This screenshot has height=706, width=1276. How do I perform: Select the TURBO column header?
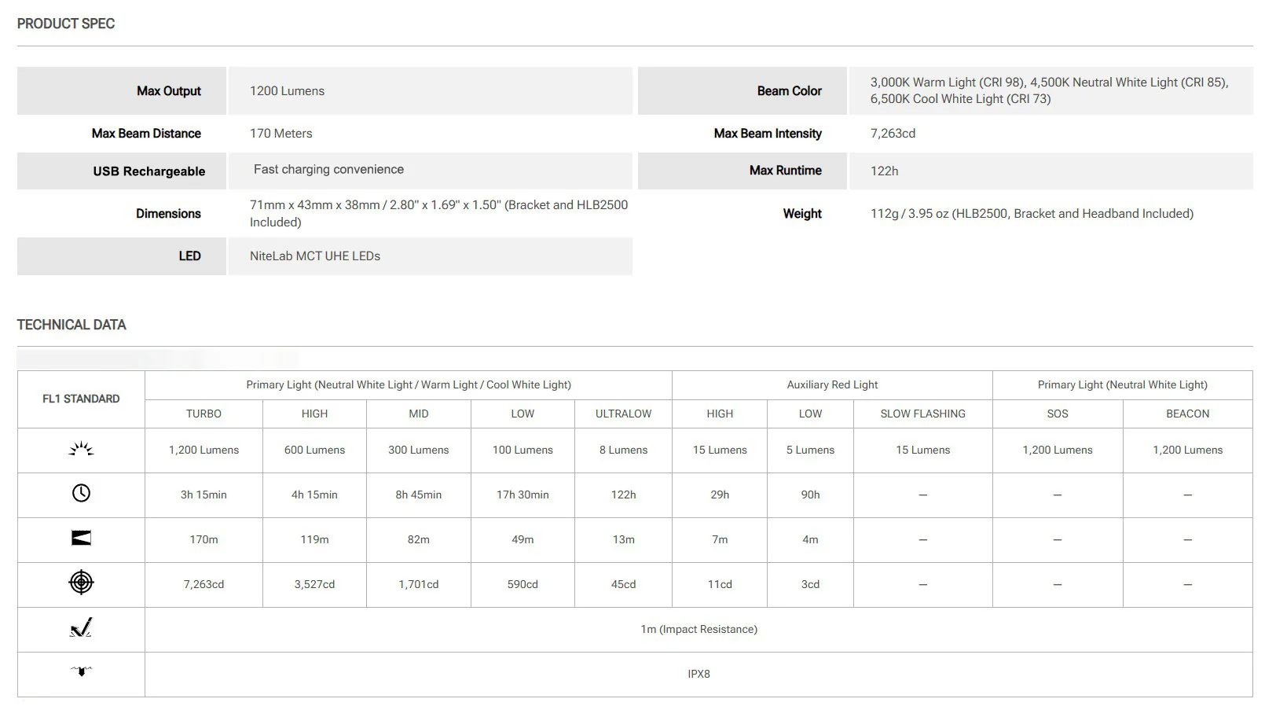(x=203, y=414)
